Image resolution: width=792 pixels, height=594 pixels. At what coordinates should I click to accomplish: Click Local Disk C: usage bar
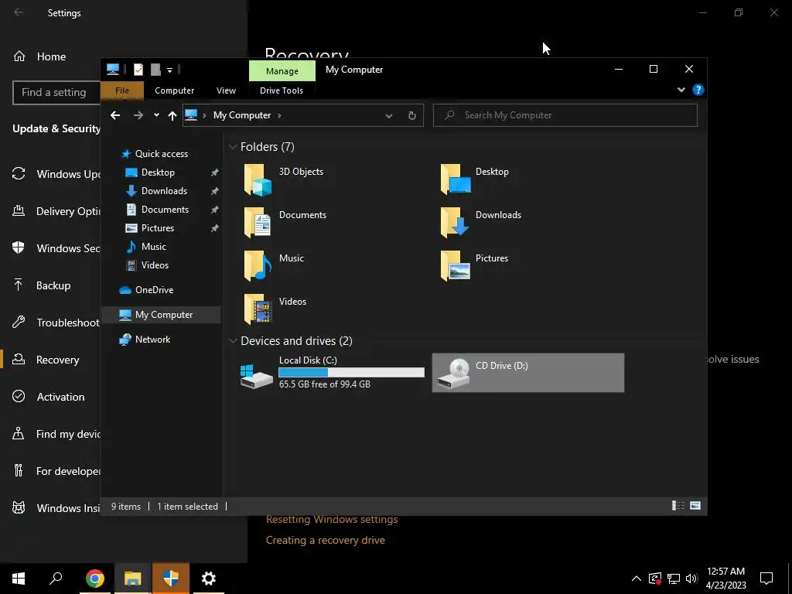click(x=352, y=373)
